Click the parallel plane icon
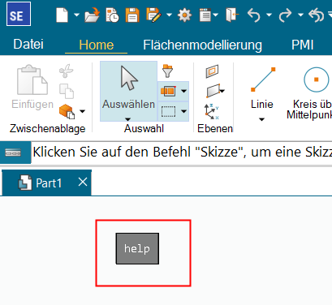This screenshot has width=332, height=305. tap(213, 91)
